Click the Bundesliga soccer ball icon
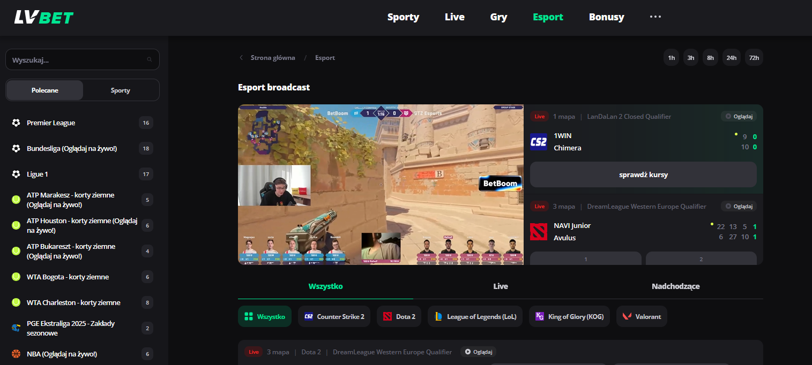 pos(16,149)
